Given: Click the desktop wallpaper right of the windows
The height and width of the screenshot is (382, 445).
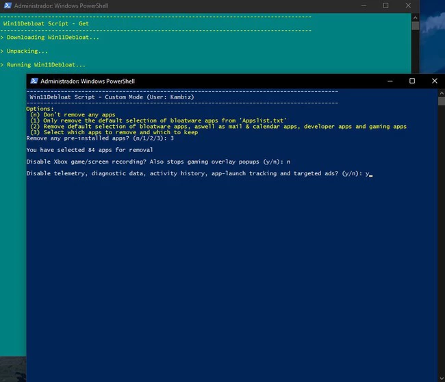Looking at the screenshot, I should (x=433, y=41).
